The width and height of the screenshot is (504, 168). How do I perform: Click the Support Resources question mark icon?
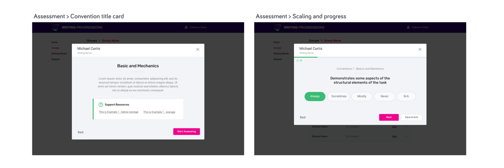pos(101,105)
